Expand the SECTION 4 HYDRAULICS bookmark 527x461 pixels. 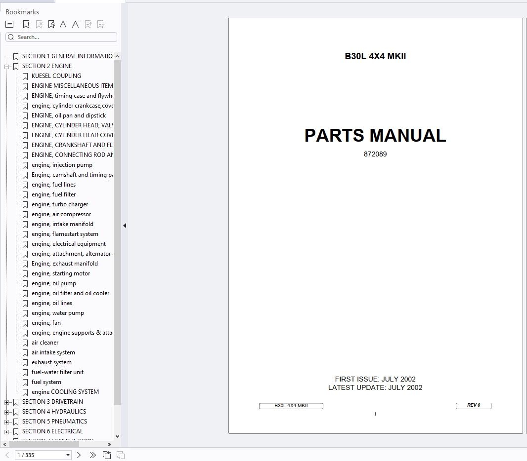[x=6, y=411]
